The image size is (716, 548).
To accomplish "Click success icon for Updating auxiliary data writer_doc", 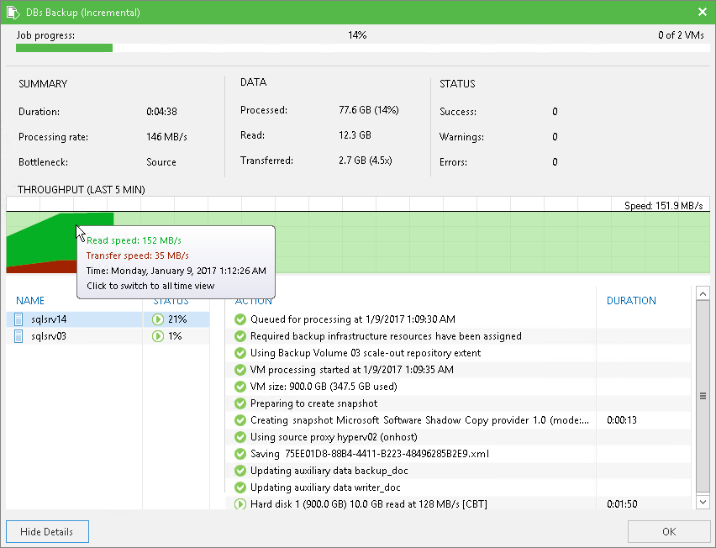I will pyautogui.click(x=240, y=487).
